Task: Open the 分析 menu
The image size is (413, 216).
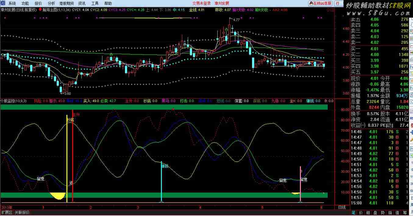Action: 51,4
